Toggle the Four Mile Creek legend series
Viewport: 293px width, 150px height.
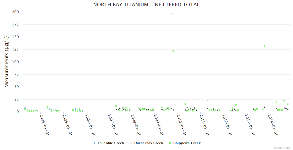click(x=111, y=143)
